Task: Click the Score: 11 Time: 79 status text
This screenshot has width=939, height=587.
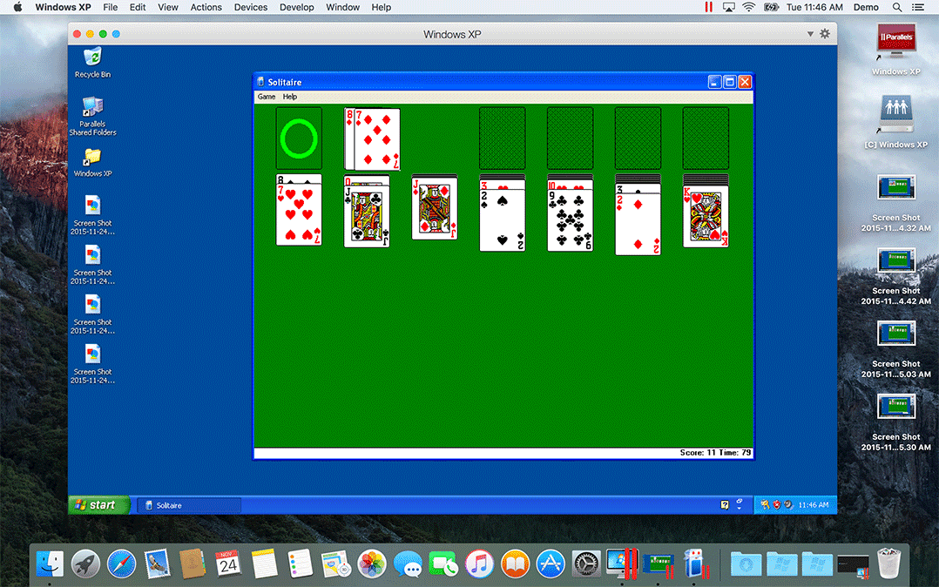Action: point(715,453)
